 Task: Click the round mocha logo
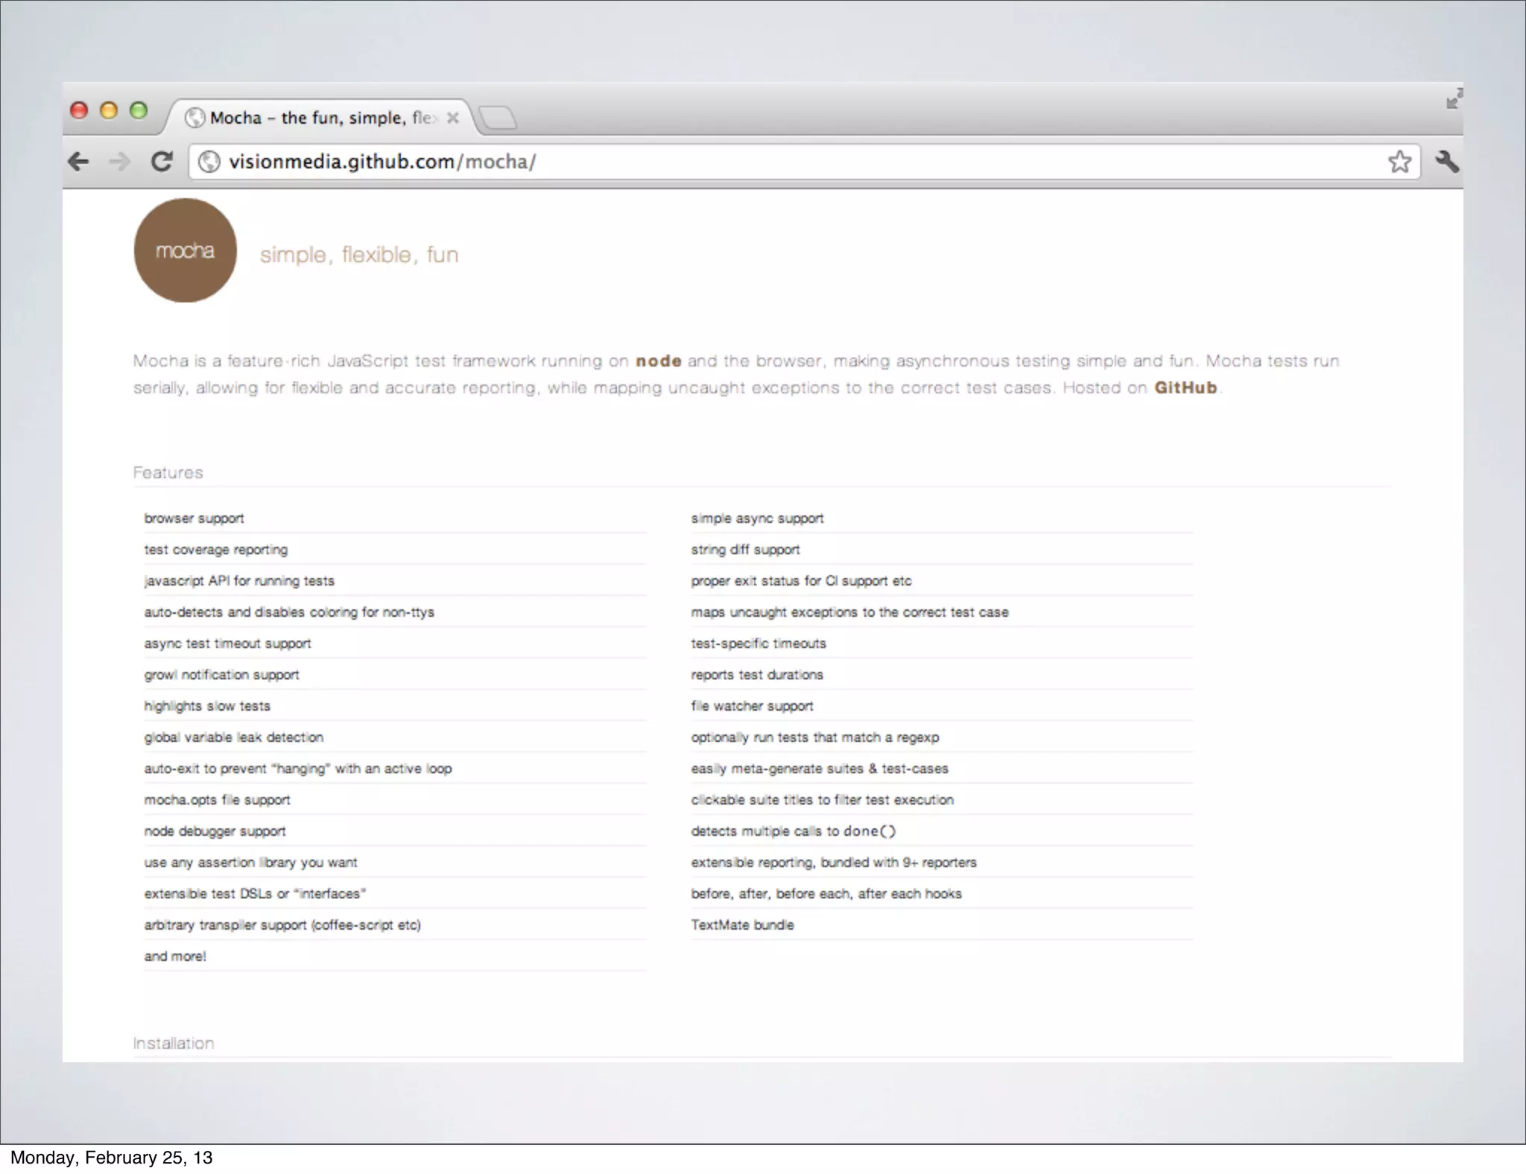tap(185, 250)
